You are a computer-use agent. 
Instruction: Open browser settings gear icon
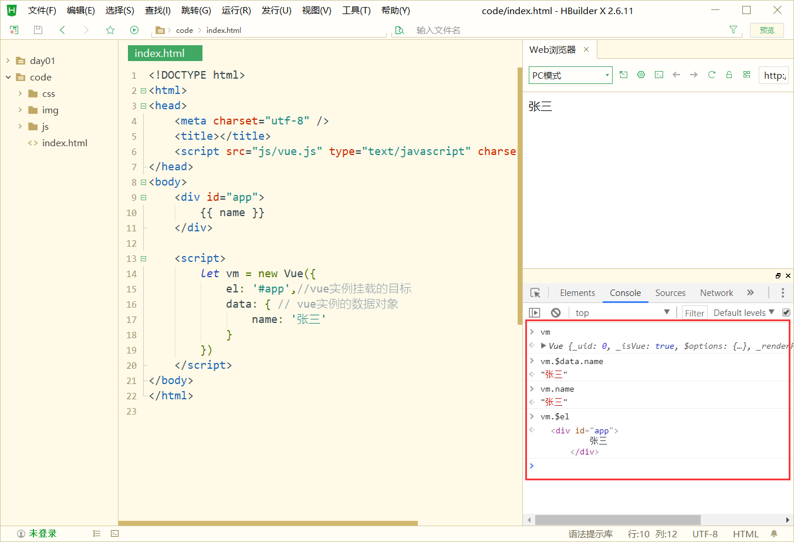tap(641, 75)
